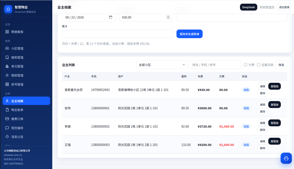Open 缴费订单 menu item
Viewport: 294px width, 169px height.
pyautogui.click(x=26, y=119)
